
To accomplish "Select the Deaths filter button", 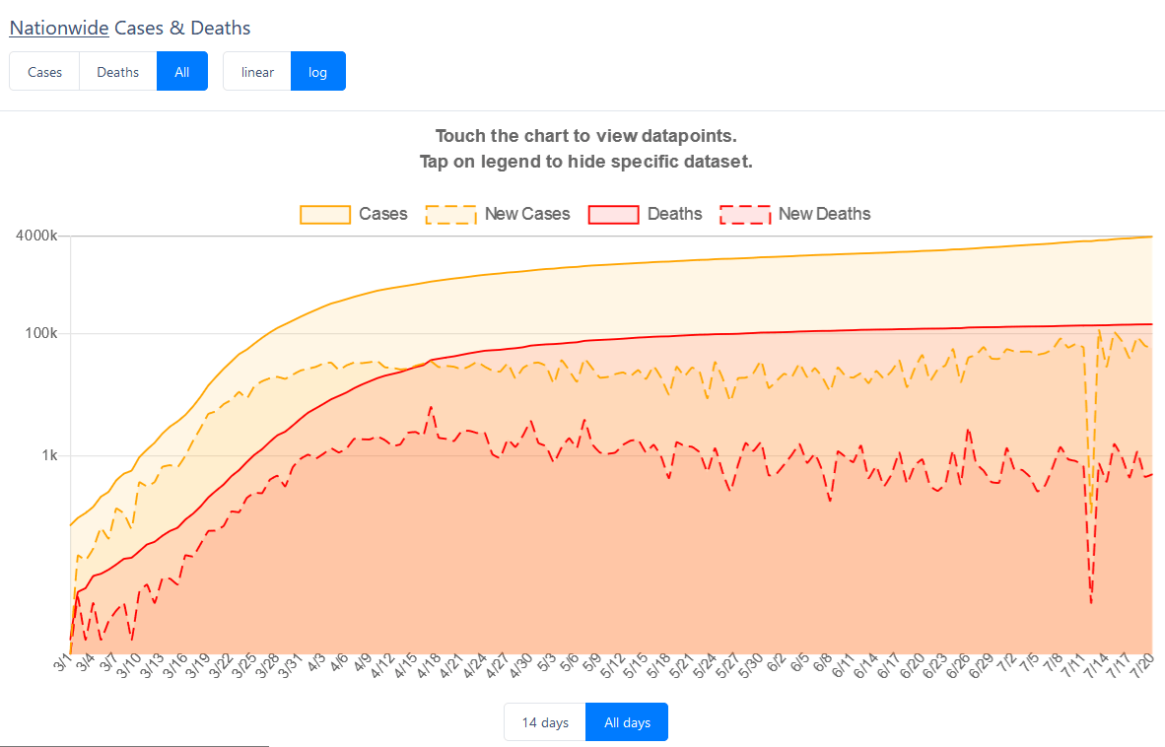I will (118, 72).
